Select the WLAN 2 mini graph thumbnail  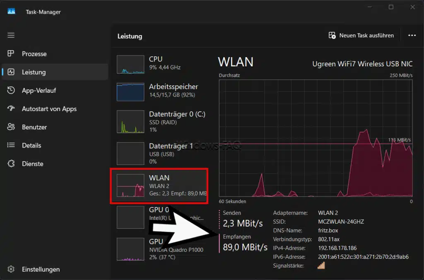pos(130,185)
